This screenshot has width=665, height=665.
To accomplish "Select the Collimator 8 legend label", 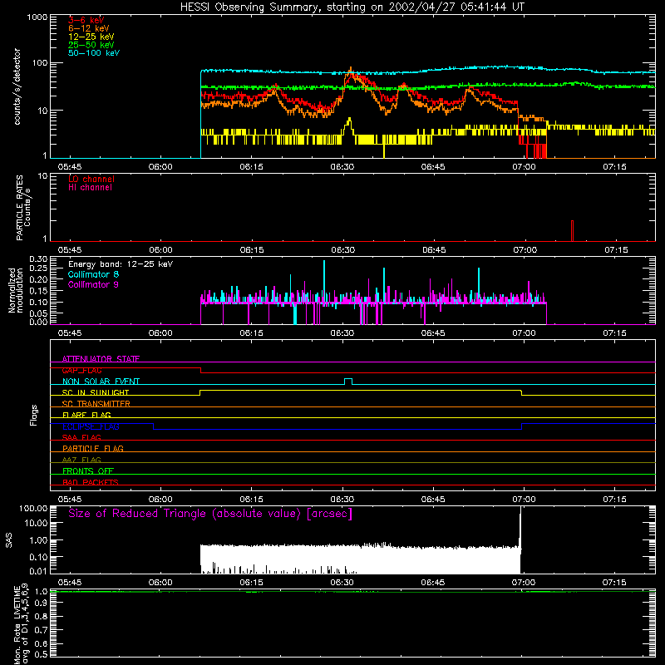I will 93,274.
